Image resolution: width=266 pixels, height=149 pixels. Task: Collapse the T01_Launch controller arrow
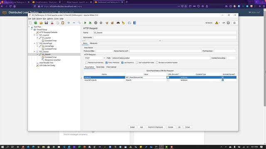34,35
